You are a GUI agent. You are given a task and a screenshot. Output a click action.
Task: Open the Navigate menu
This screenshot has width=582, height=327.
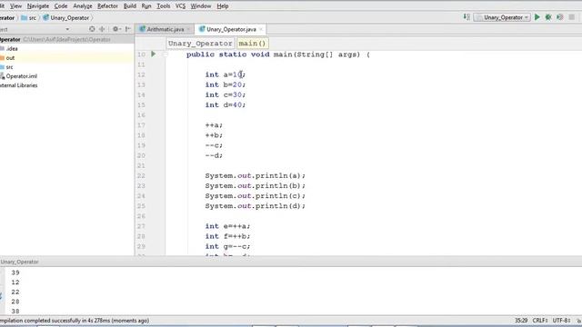tap(38, 6)
